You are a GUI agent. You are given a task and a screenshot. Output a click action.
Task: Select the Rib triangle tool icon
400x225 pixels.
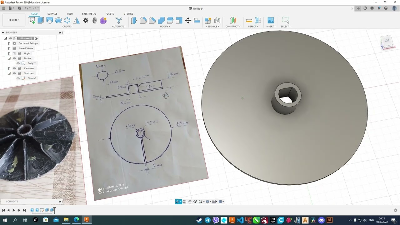[77, 21]
